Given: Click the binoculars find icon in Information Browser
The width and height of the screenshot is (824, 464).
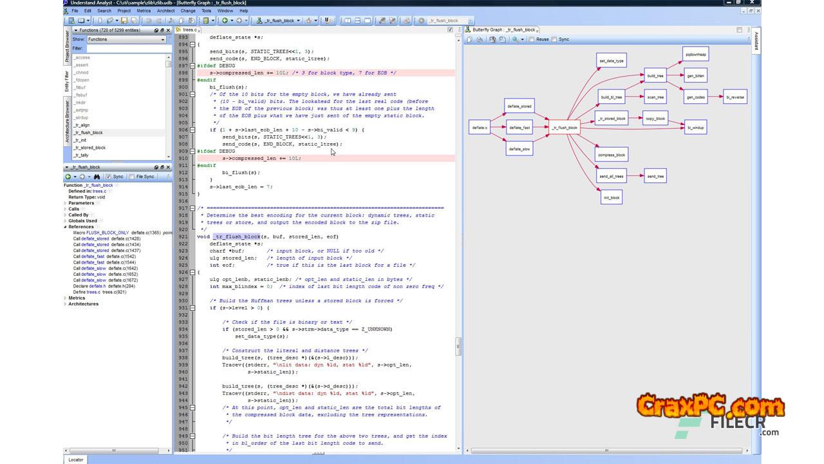Looking at the screenshot, I should pyautogui.click(x=97, y=177).
